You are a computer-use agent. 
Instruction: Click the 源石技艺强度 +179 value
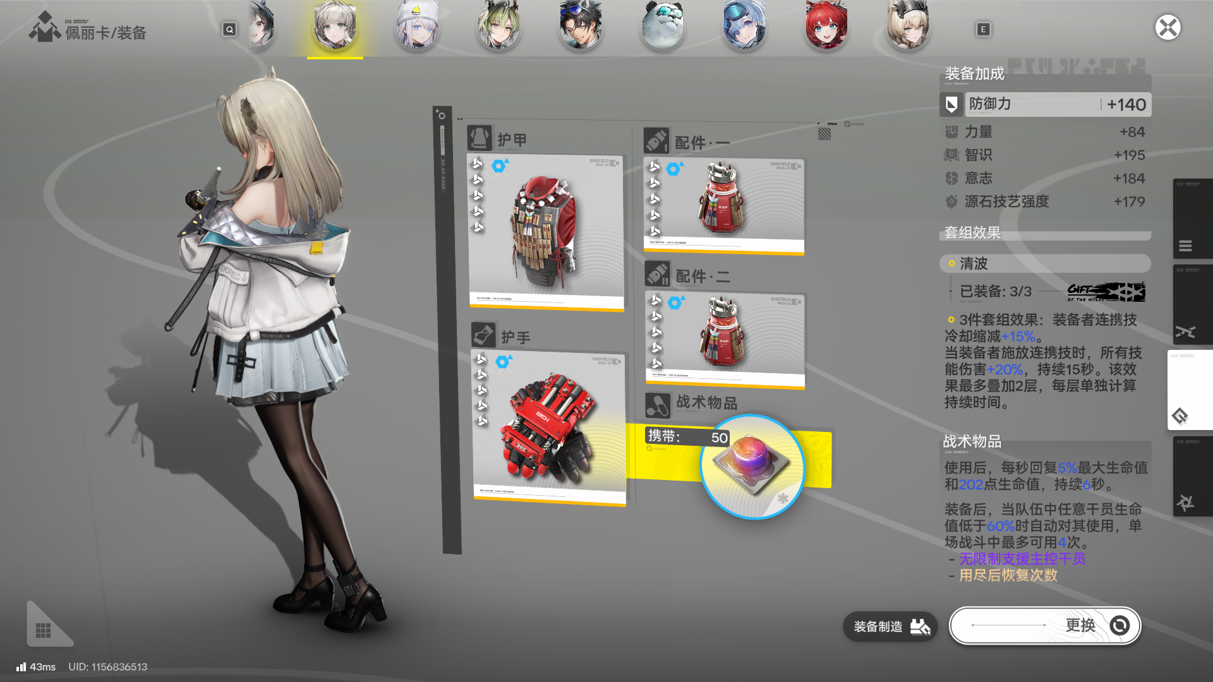(1130, 202)
